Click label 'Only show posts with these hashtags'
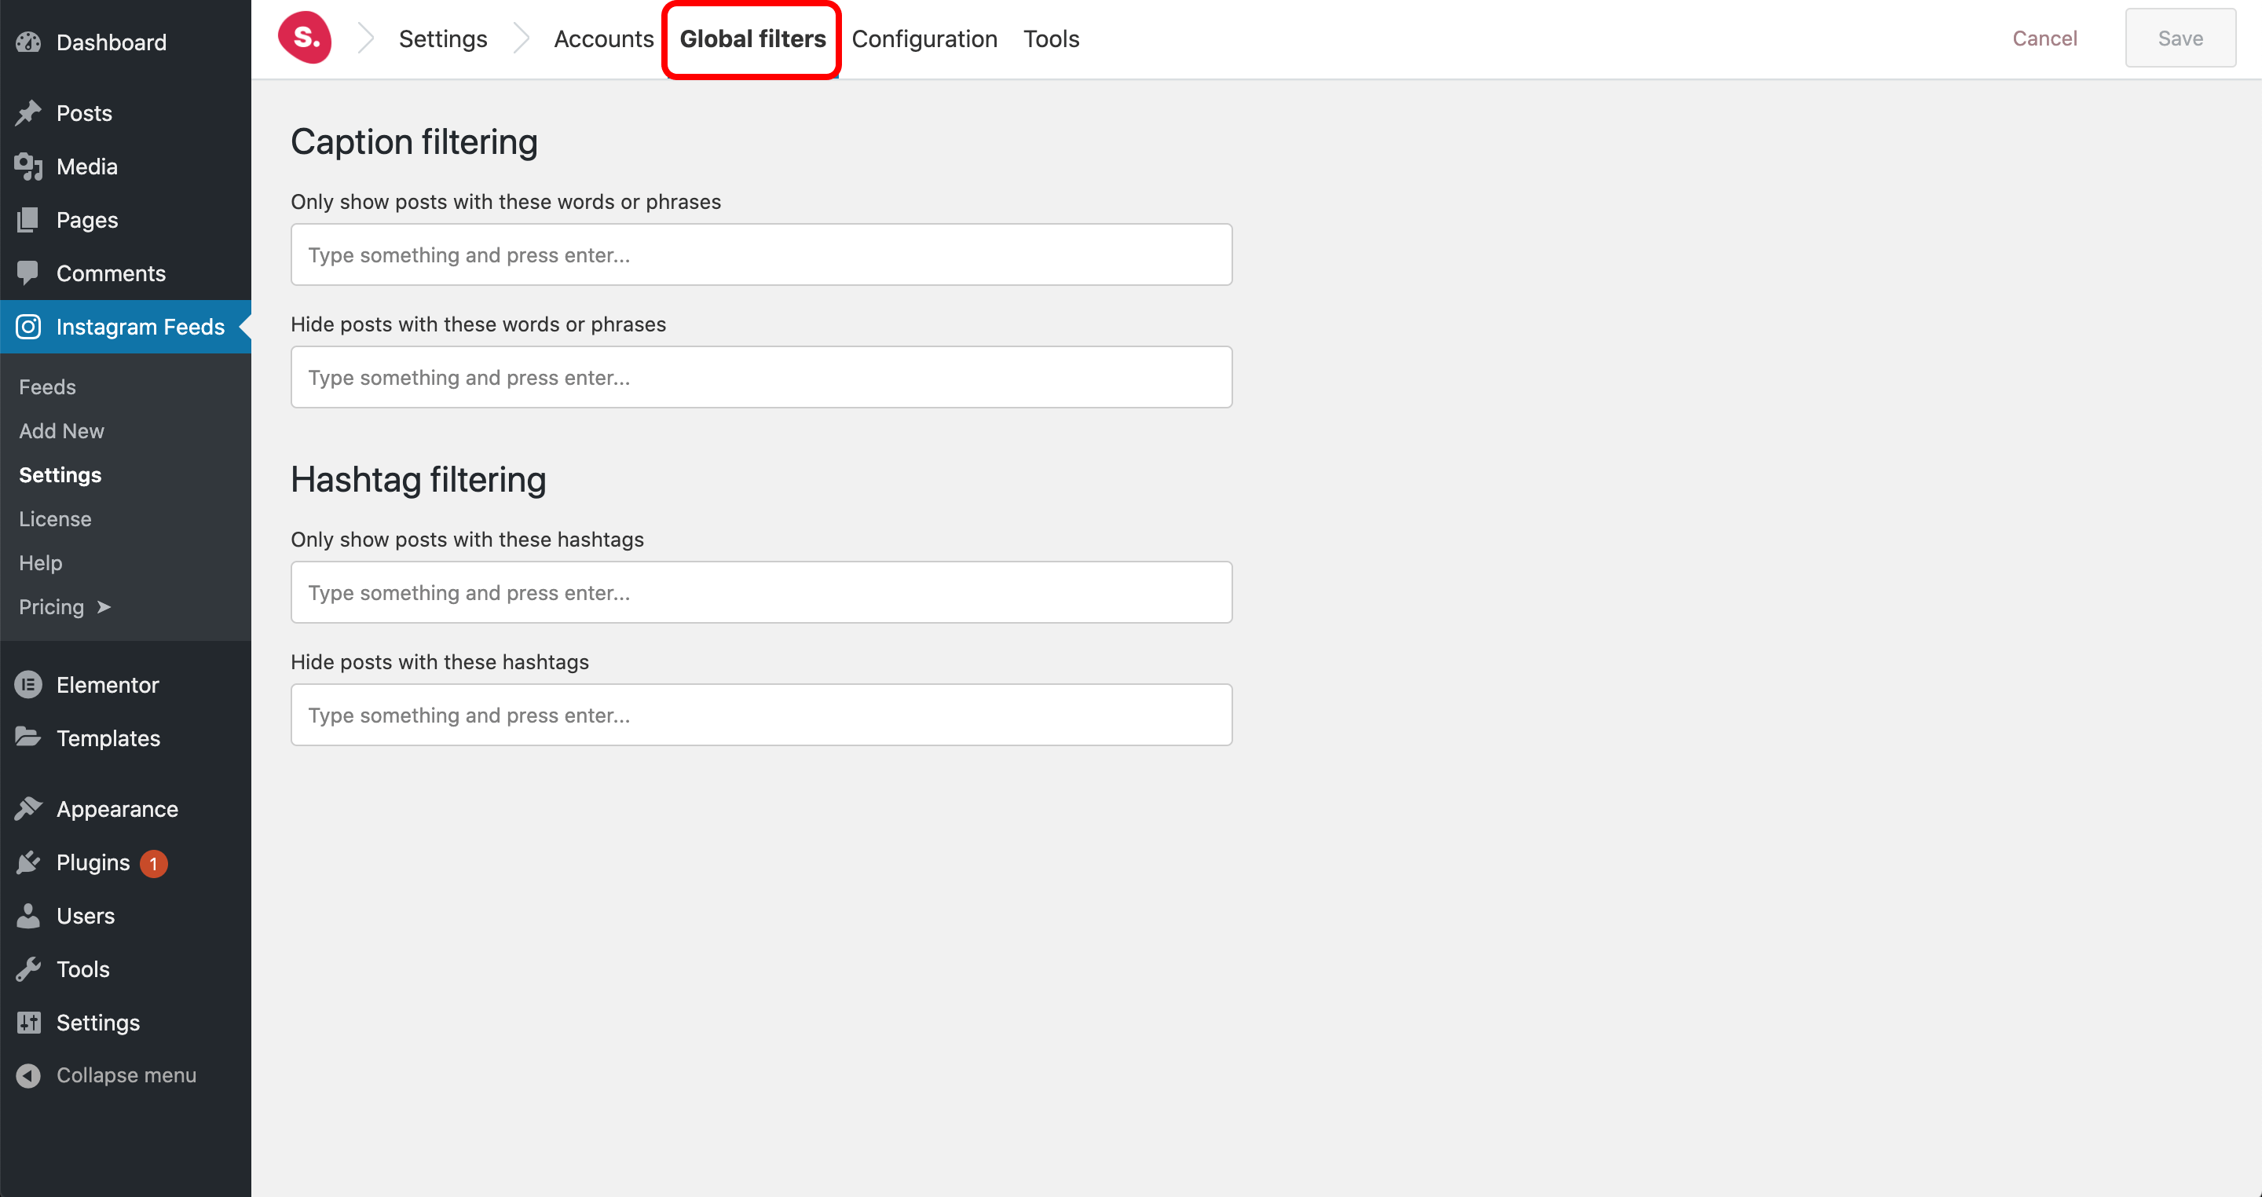The image size is (2262, 1197). coord(467,540)
